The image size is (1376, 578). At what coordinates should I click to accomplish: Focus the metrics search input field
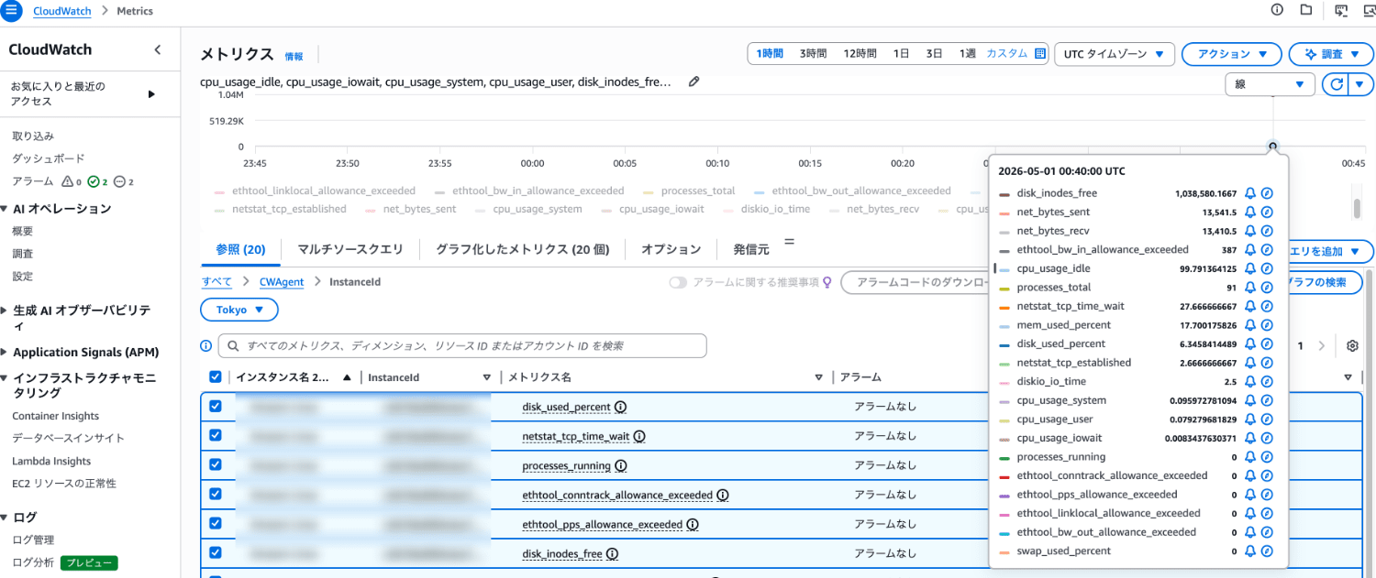pos(462,345)
